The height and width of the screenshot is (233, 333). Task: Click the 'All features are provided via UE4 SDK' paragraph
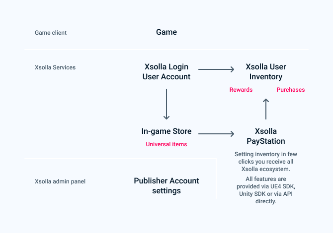coord(266,190)
